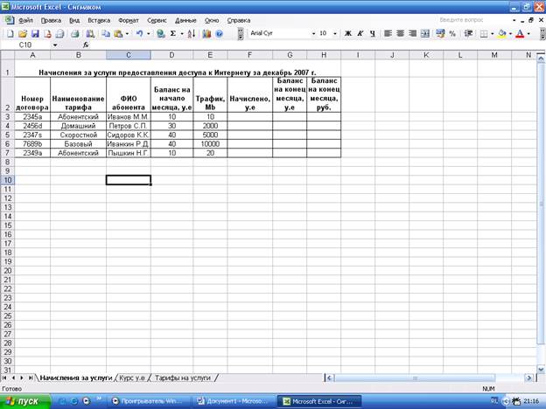Toggle underline with the Ч button

coord(373,33)
